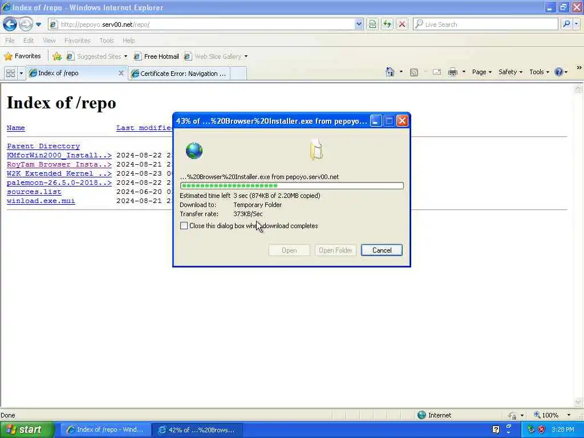The image size is (584, 438).
Task: Open the tab list dropdown arrow
Action: tap(21, 73)
